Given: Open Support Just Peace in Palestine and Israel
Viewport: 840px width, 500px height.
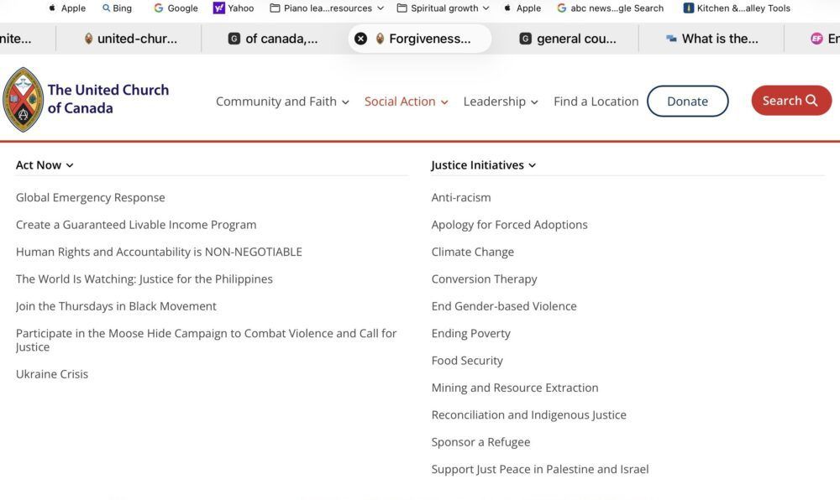Looking at the screenshot, I should [x=540, y=470].
